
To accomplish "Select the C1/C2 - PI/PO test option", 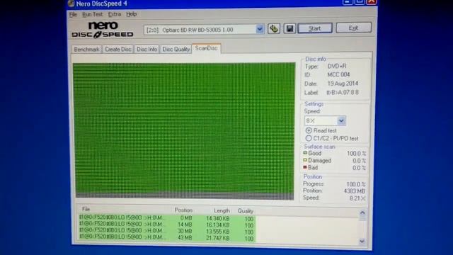I will point(309,138).
